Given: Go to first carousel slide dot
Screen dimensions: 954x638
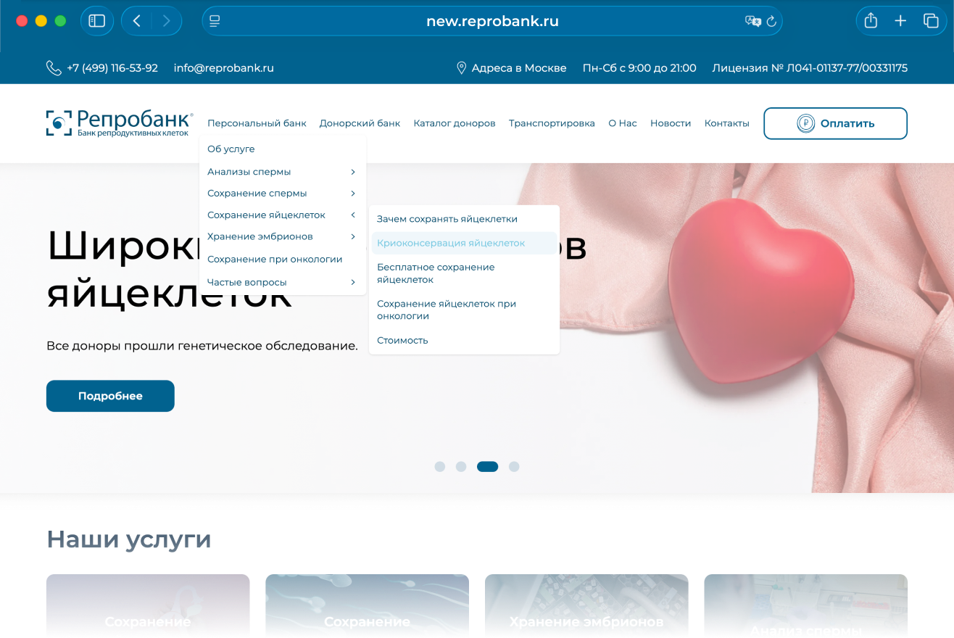Looking at the screenshot, I should (x=440, y=467).
